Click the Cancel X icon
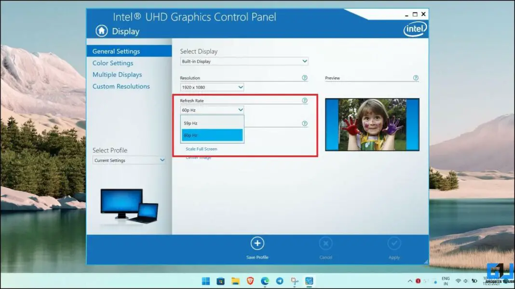Viewport: 515px width, 289px height. click(325, 243)
